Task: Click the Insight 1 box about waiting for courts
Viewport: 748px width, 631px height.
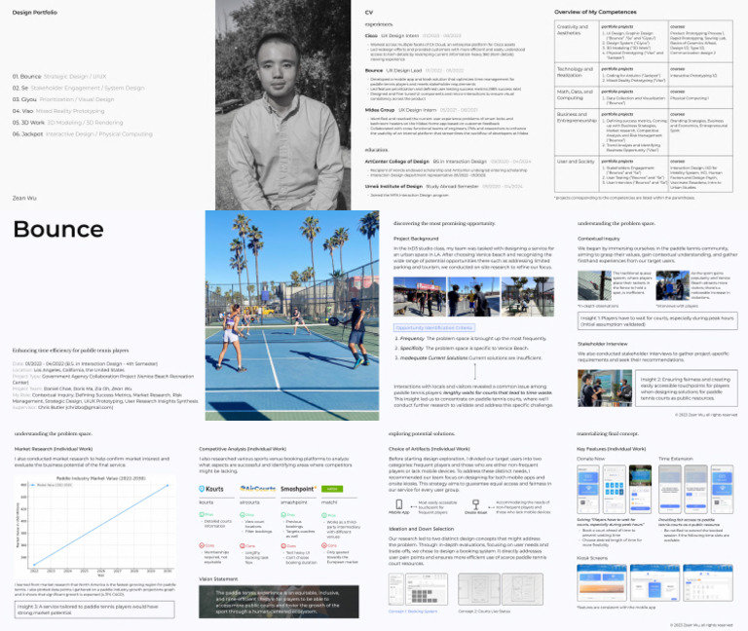Action: coord(657,321)
